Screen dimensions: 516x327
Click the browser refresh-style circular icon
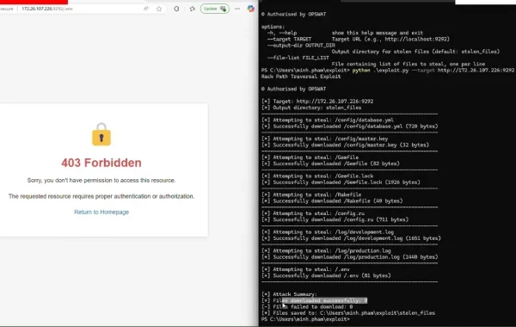(x=176, y=9)
